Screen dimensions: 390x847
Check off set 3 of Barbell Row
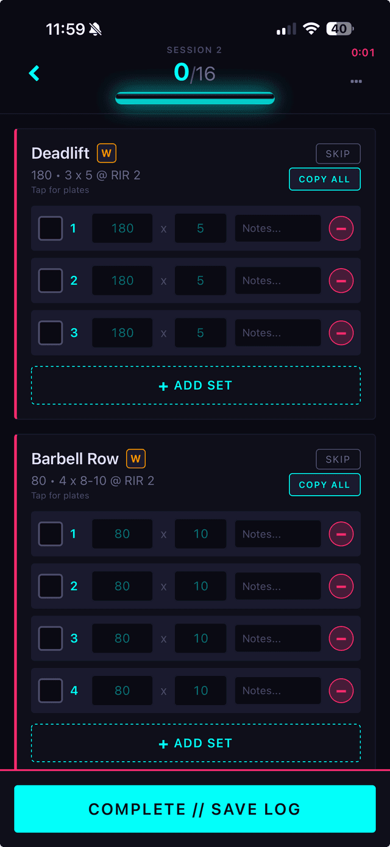coord(51,638)
